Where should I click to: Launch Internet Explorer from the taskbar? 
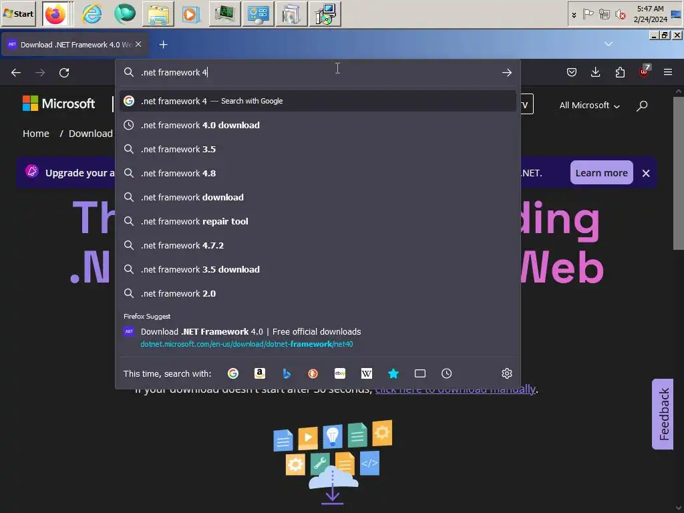92,15
